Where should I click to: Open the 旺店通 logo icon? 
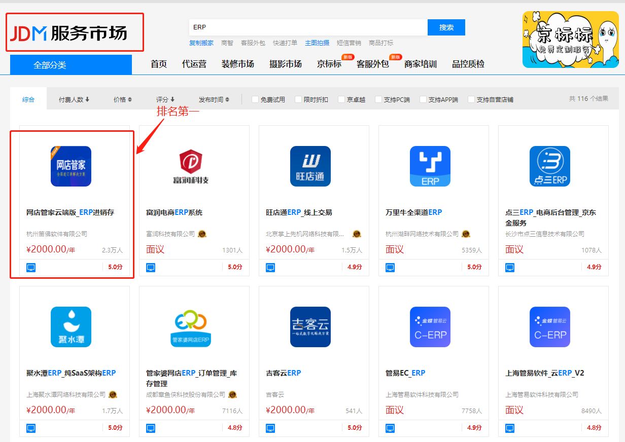pyautogui.click(x=310, y=166)
